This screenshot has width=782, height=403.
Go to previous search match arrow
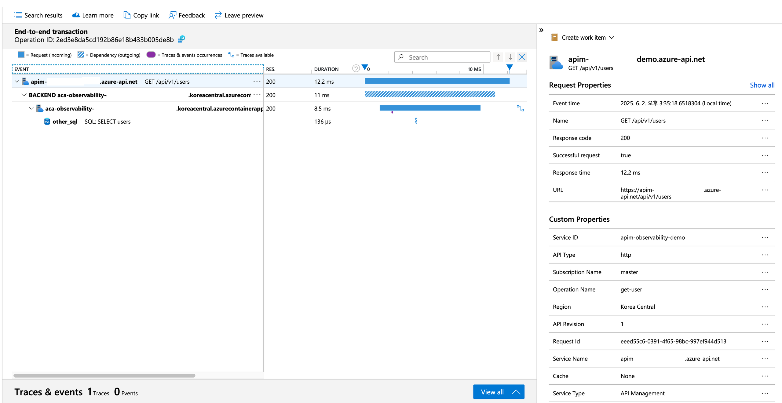click(498, 57)
